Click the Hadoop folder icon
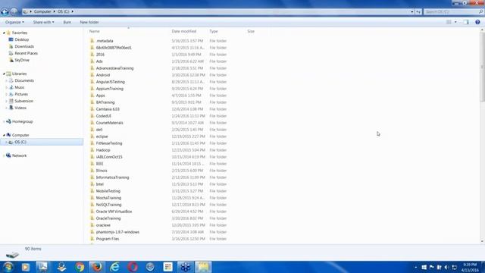This screenshot has height=273, width=485. pyautogui.click(x=92, y=150)
